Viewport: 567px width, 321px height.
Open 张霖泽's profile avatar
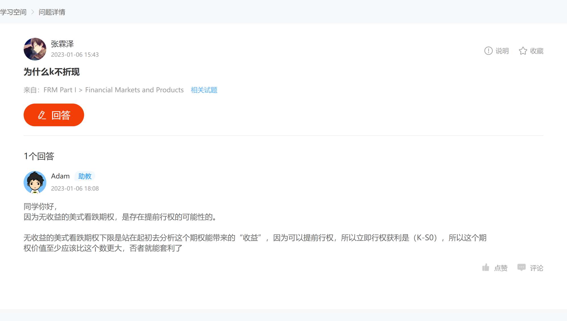(x=35, y=49)
